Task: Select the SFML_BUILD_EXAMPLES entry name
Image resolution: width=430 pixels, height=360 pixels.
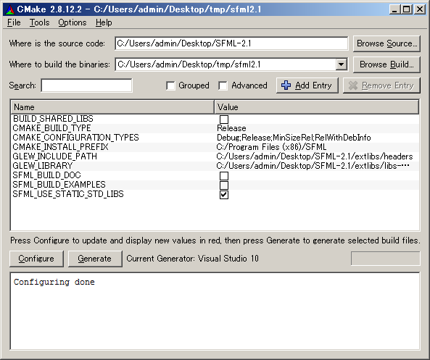Action: (x=59, y=185)
